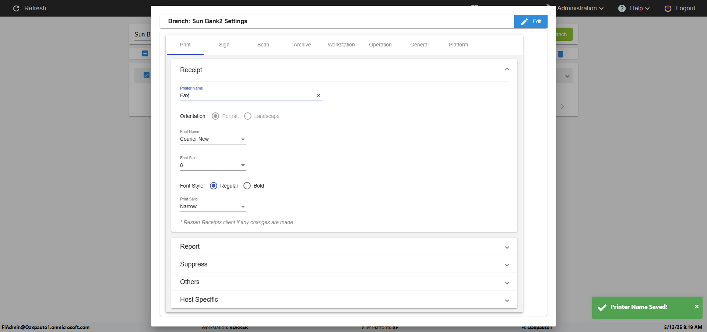This screenshot has width=707, height=332.
Task: Click the Help question mark icon
Action: tap(622, 8)
